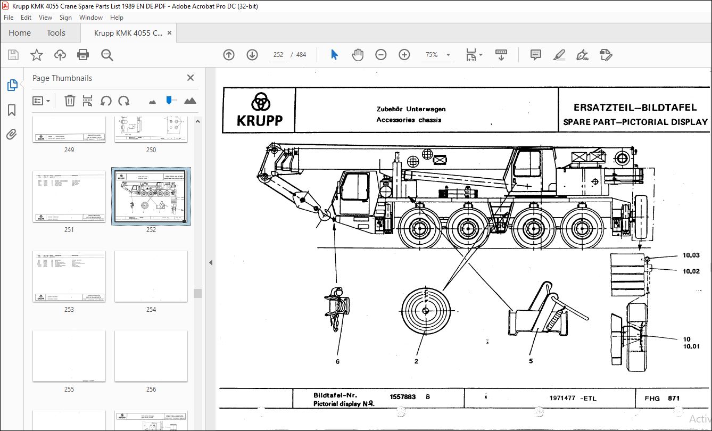The height and width of the screenshot is (431, 712).
Task: Go to previous page arrow
Action: click(229, 55)
